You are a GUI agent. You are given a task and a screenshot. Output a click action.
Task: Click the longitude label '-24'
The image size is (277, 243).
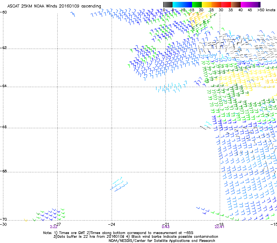(x=112, y=224)
